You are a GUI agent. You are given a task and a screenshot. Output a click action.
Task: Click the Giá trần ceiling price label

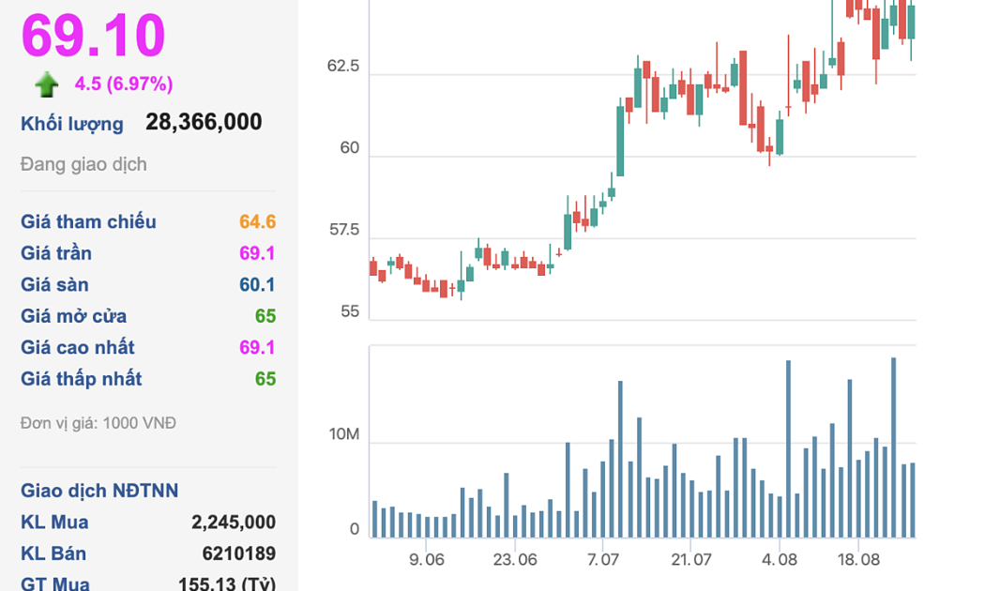56,253
